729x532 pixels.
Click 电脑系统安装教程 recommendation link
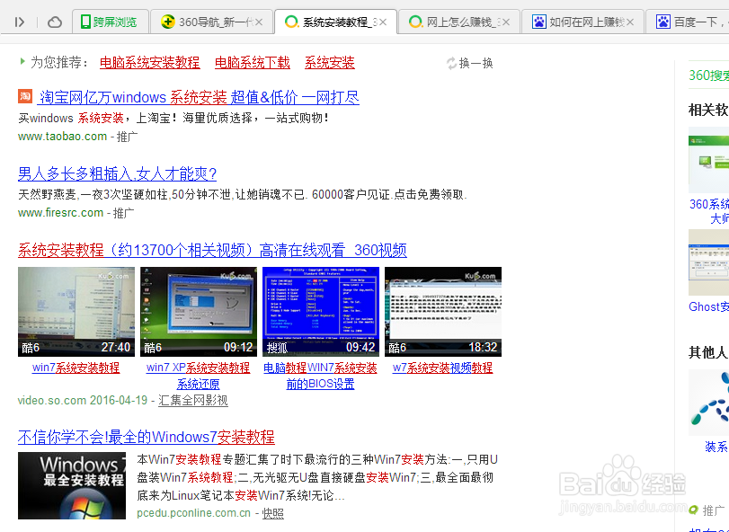point(150,63)
